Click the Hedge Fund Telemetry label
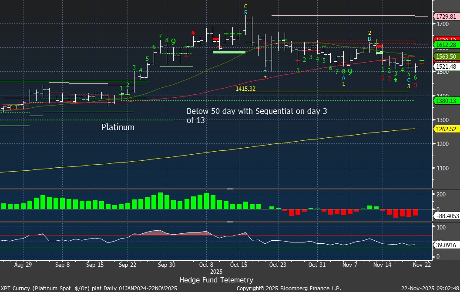 (x=216, y=280)
